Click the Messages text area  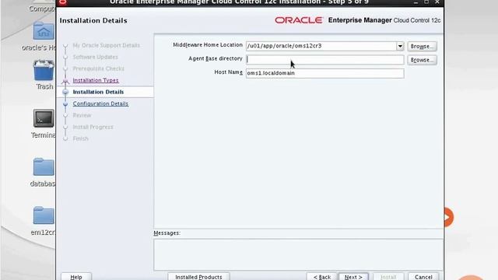pos(298,254)
